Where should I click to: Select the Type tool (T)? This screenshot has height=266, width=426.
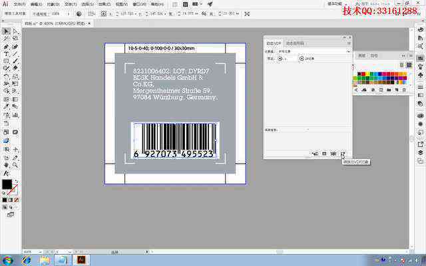coord(6,54)
